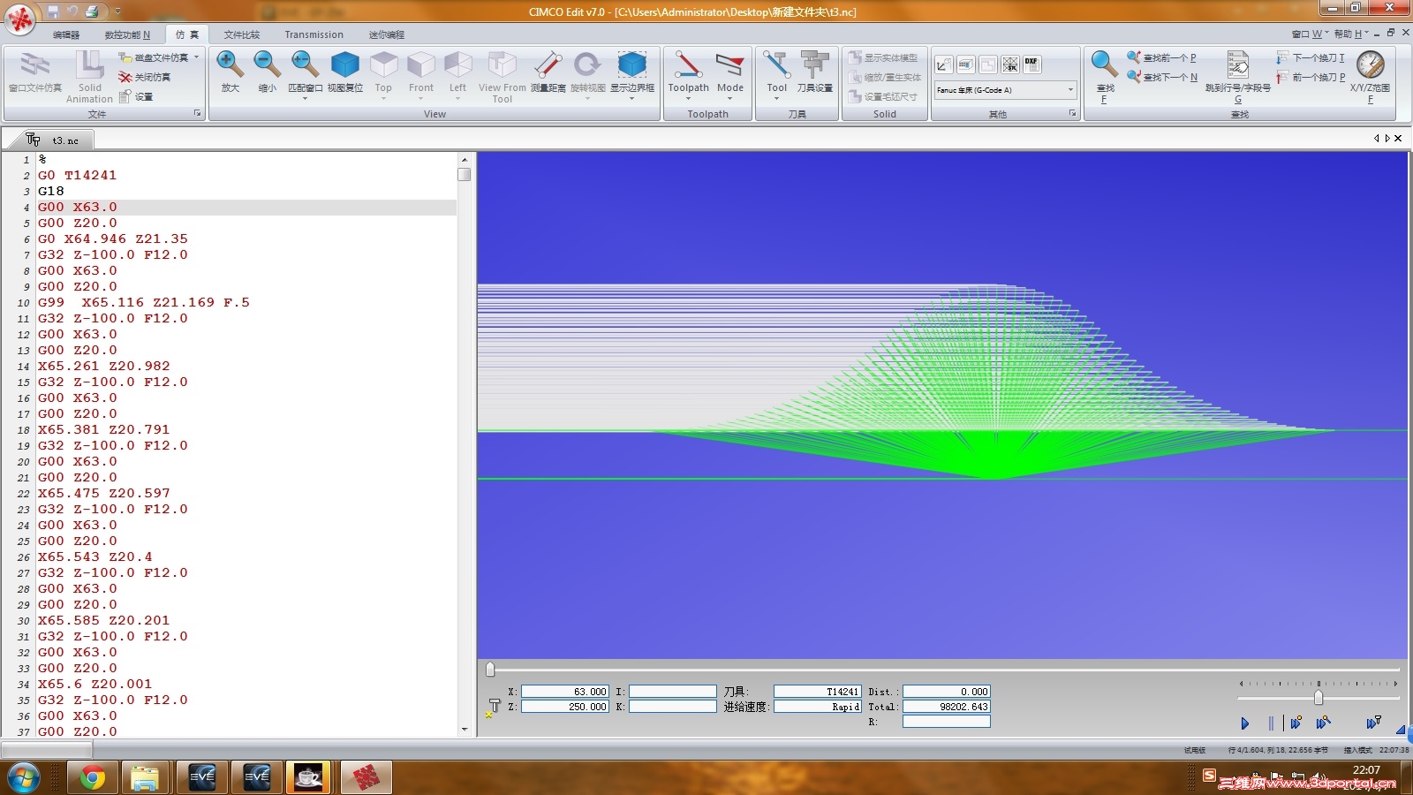Click the Windows Start button

click(24, 778)
